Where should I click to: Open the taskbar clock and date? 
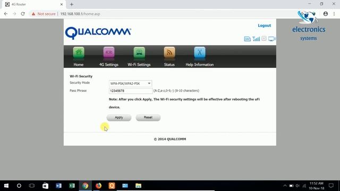point(317,186)
